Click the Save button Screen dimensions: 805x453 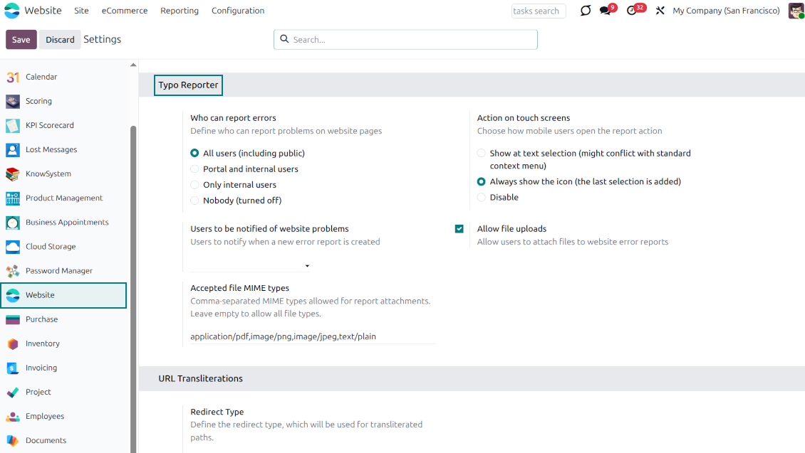pyautogui.click(x=21, y=39)
